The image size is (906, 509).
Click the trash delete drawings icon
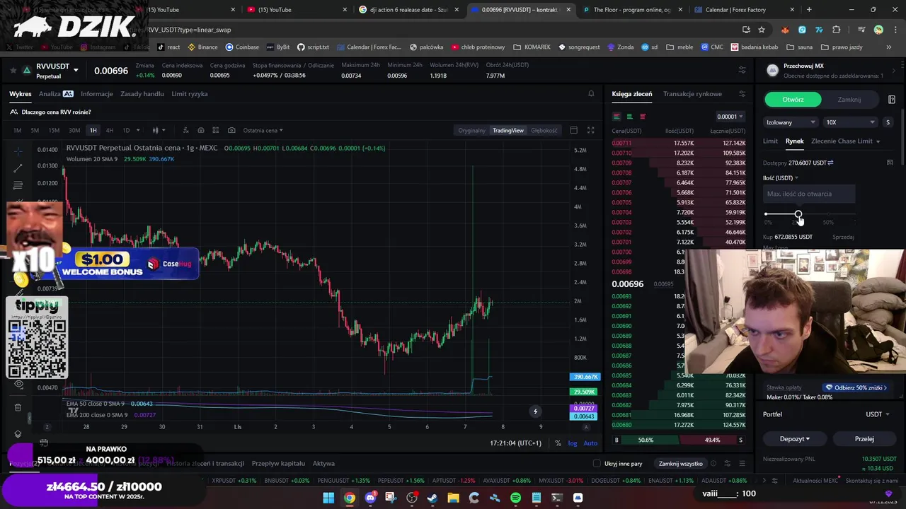[18, 407]
